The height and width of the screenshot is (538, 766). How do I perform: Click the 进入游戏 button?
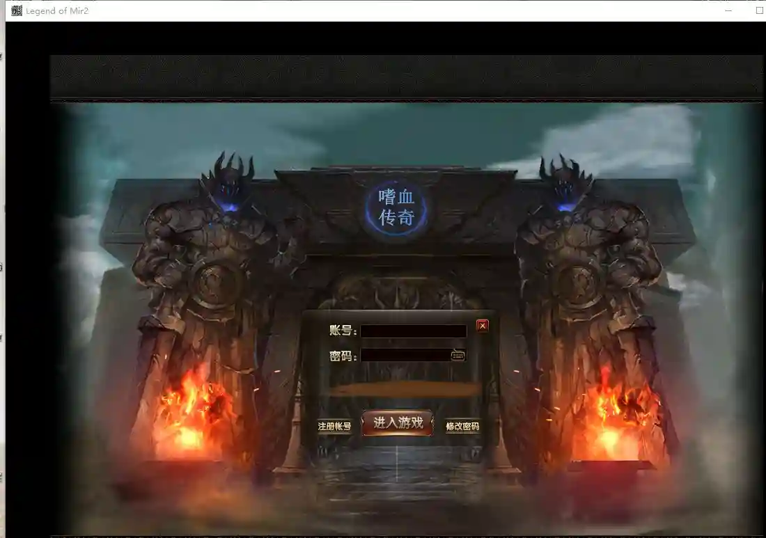pyautogui.click(x=398, y=422)
